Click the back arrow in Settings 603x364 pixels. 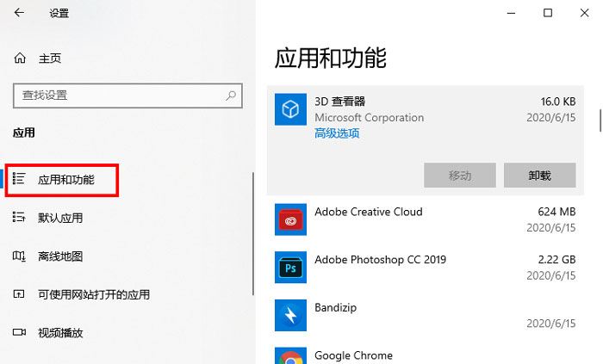point(19,13)
